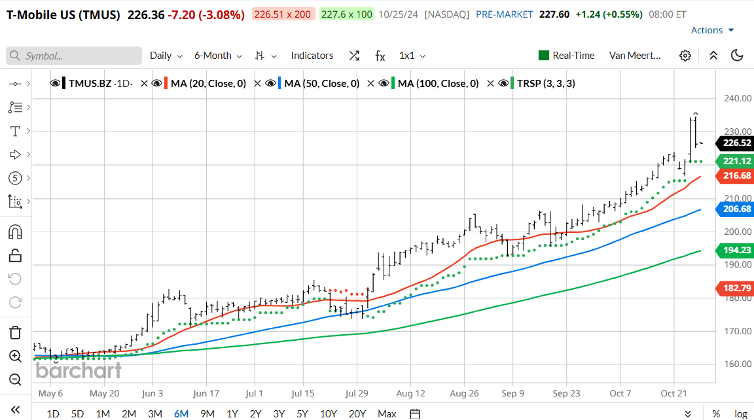Open the Actions dropdown menu
The image size is (754, 420).
[x=713, y=30]
